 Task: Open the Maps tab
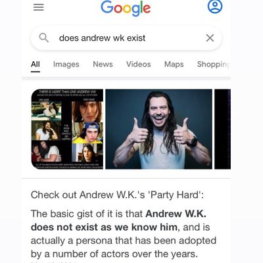pos(174,64)
